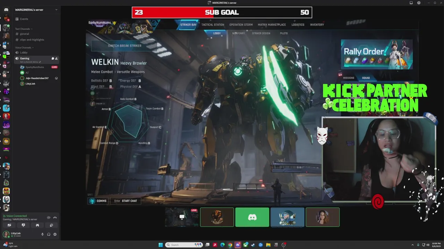Click Striker Design sub-tab in game stream
Viewport: 444px width, 249px height.
click(261, 33)
